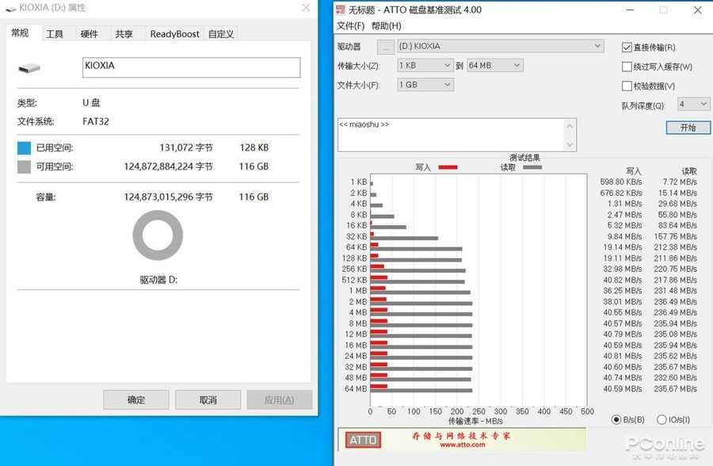713x466 pixels.
Task: Click the red write legend swatch
Action: click(448, 167)
